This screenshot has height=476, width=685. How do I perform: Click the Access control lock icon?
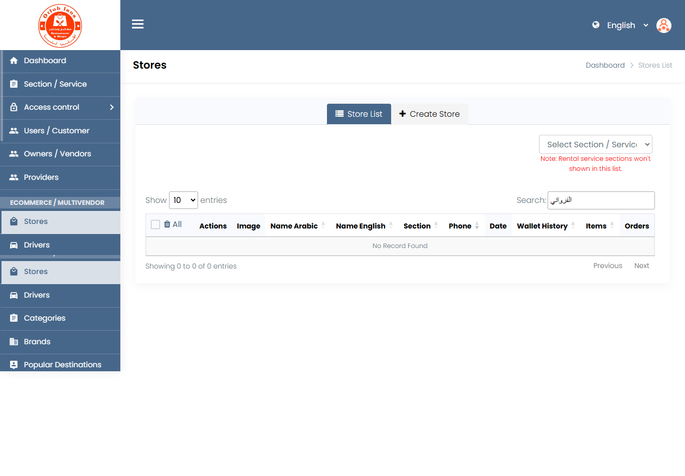tap(14, 107)
